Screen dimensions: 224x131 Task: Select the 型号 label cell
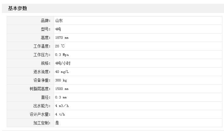coord(46,29)
